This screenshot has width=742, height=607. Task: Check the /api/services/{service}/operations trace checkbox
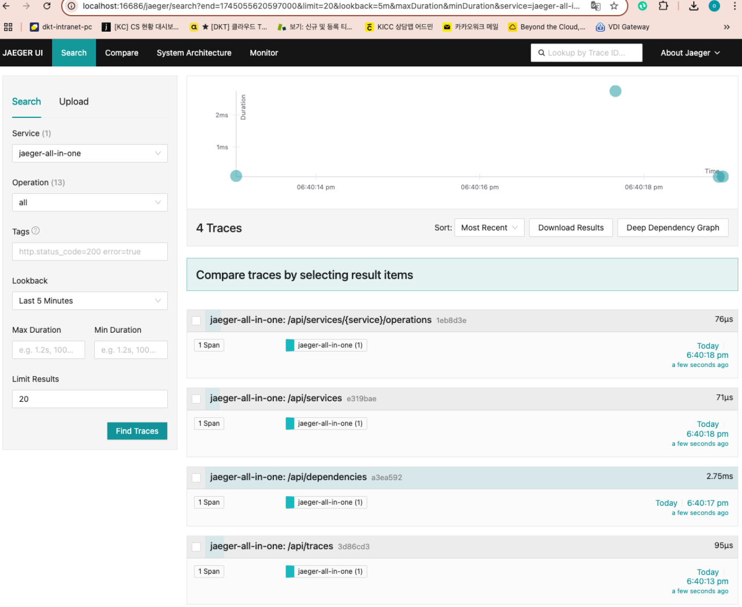click(x=197, y=320)
